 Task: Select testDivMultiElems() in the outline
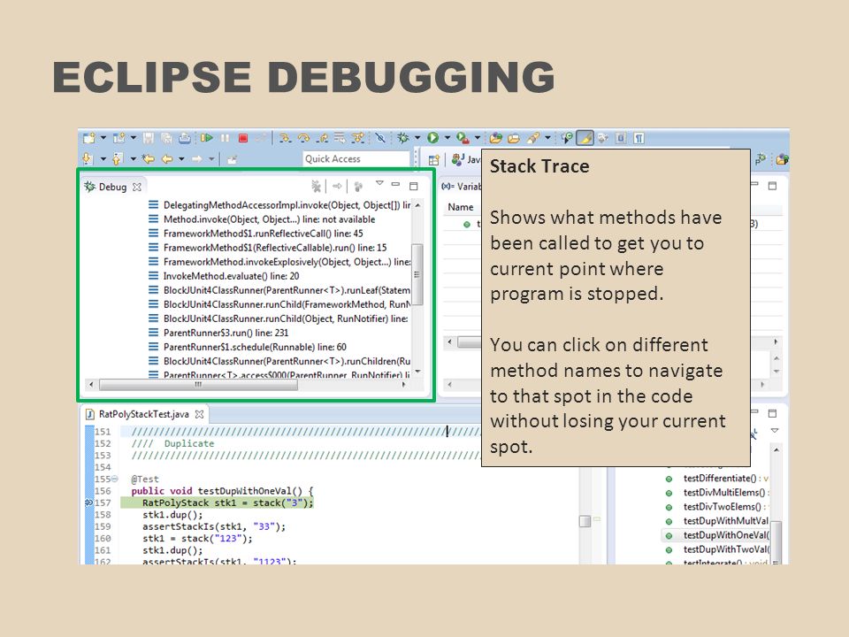coord(716,493)
